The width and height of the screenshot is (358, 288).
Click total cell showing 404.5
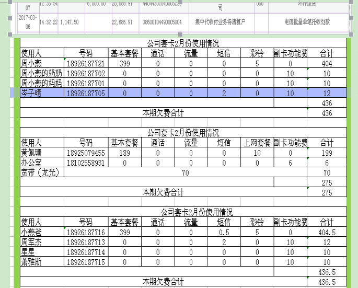pos(327,232)
